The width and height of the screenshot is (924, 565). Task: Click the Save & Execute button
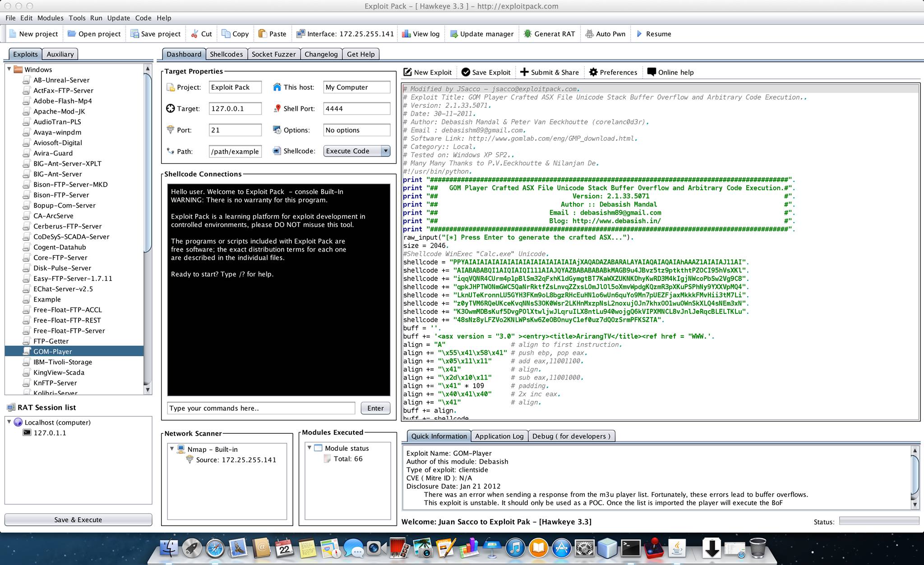pos(78,519)
